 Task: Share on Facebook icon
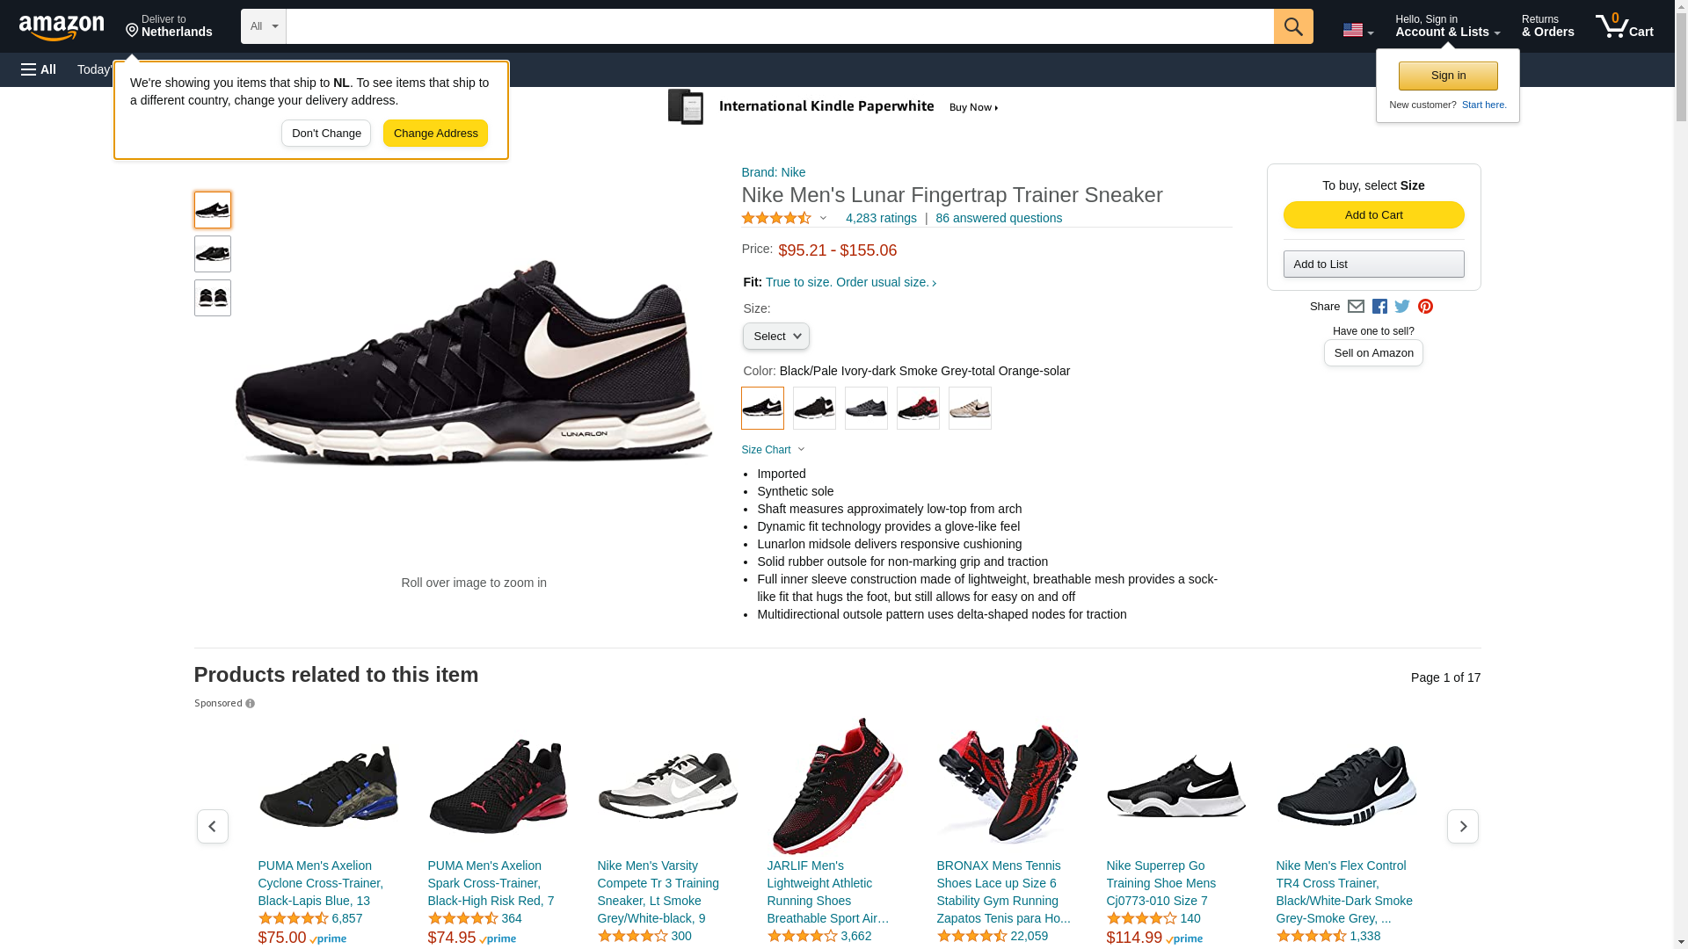[1379, 307]
